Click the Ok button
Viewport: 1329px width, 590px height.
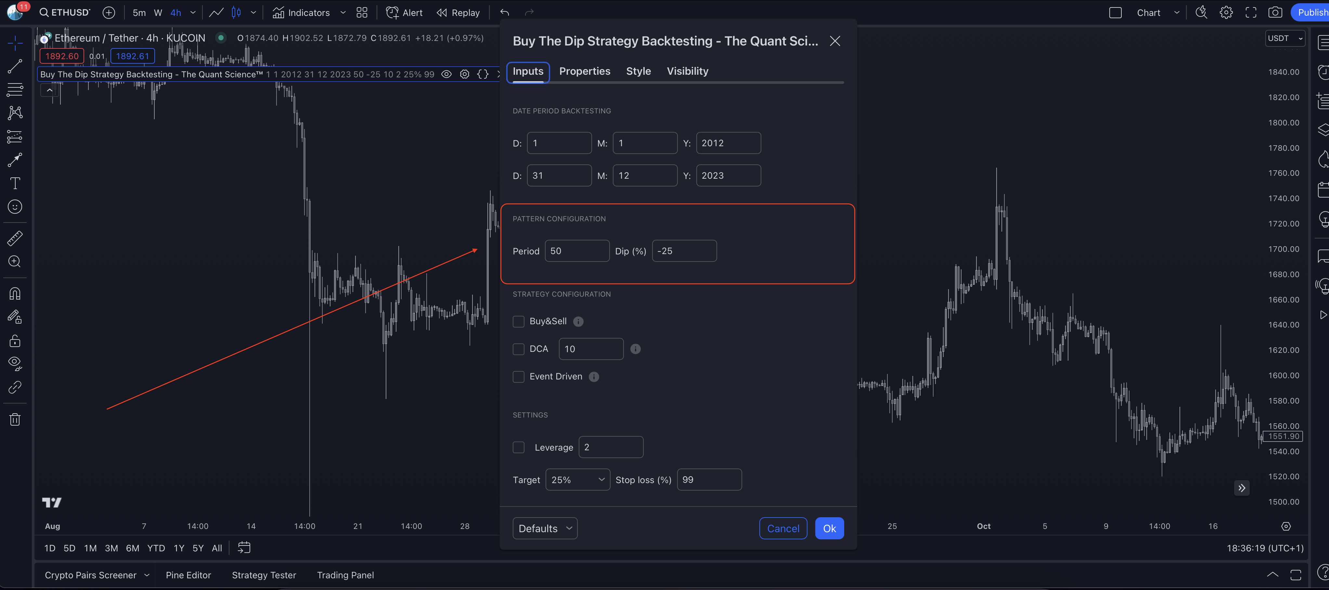click(829, 528)
